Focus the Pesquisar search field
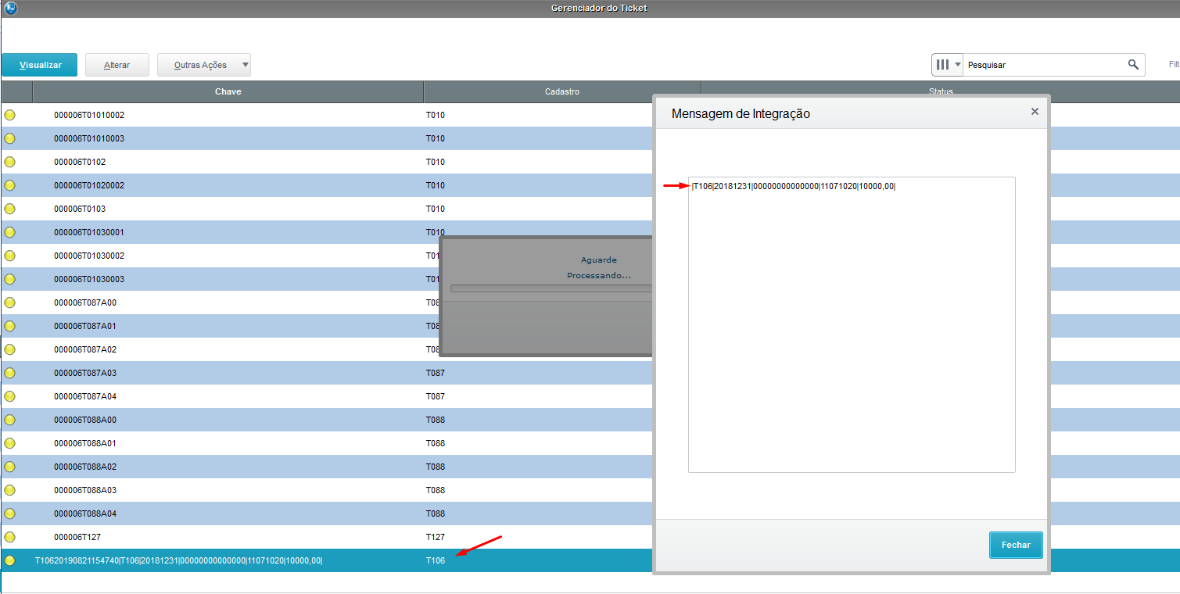The height and width of the screenshot is (594, 1180). [x=1044, y=65]
